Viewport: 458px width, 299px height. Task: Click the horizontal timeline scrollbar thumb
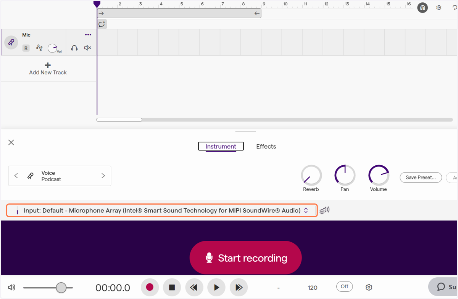pyautogui.click(x=119, y=120)
